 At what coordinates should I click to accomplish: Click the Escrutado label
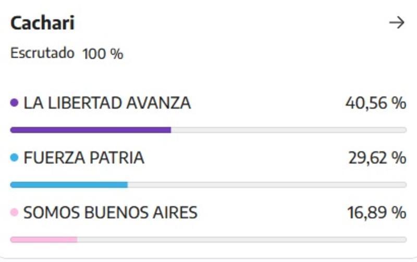pyautogui.click(x=42, y=53)
